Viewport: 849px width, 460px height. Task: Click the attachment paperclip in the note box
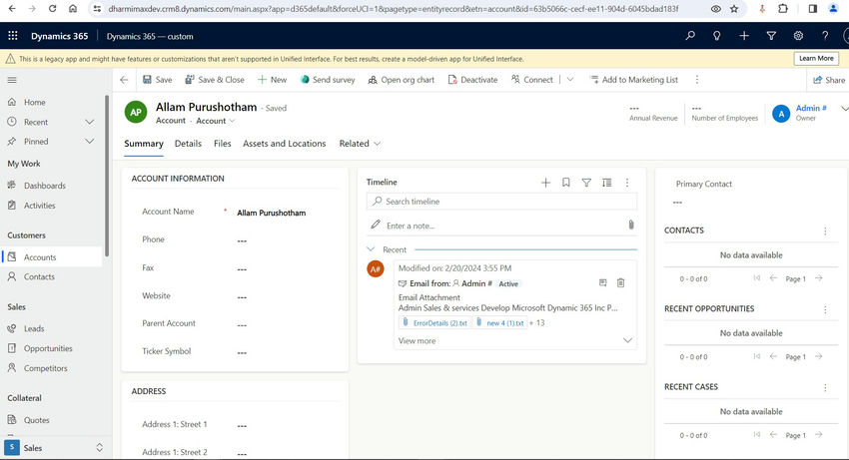tap(630, 226)
